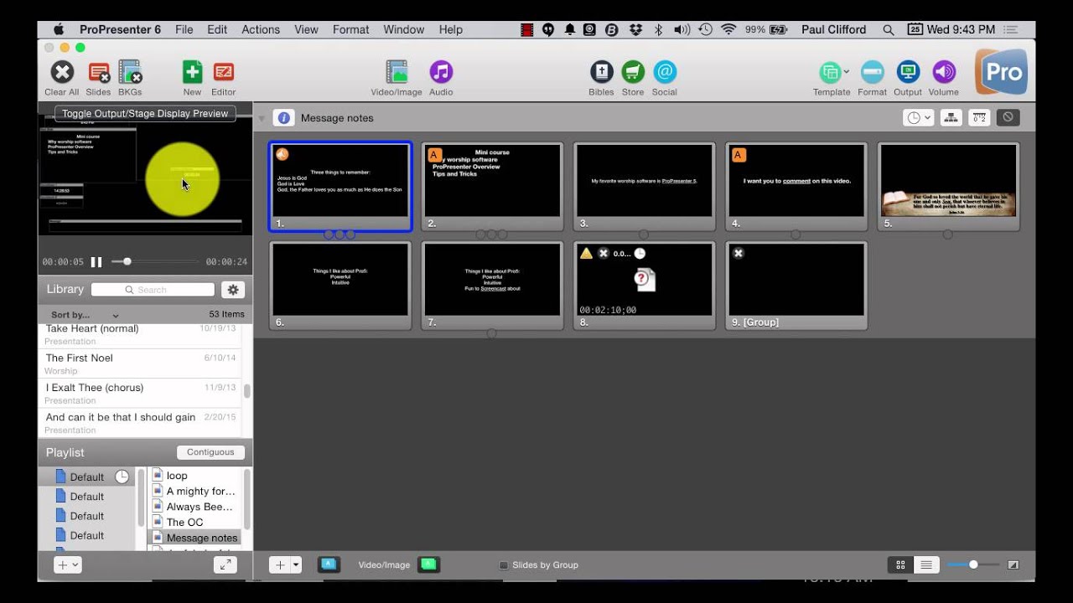
Task: Expand the Template dropdown arrow
Action: coord(846,70)
